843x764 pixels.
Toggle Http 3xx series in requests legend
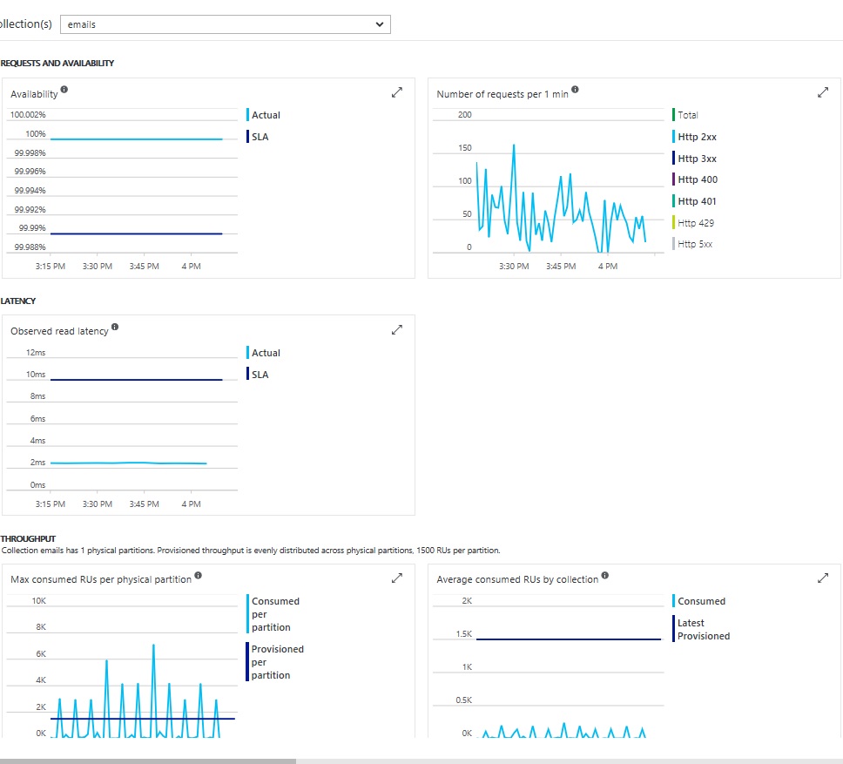coord(695,158)
